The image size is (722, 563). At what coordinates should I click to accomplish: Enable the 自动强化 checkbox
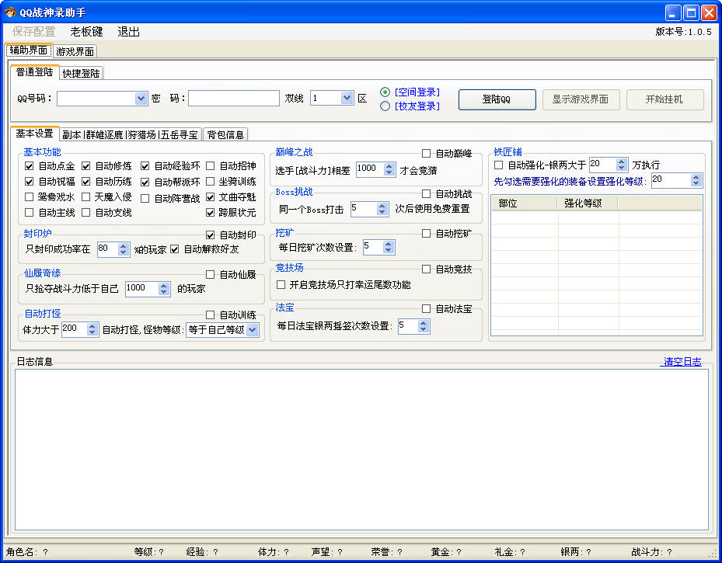499,165
